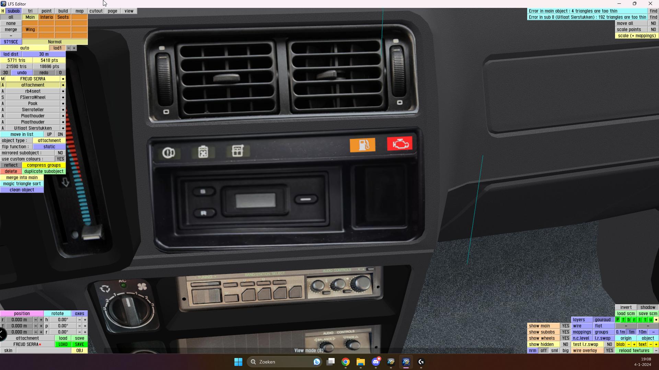Click the P layer button
Image resolution: width=659 pixels, height=370 pixels.
coord(618,320)
